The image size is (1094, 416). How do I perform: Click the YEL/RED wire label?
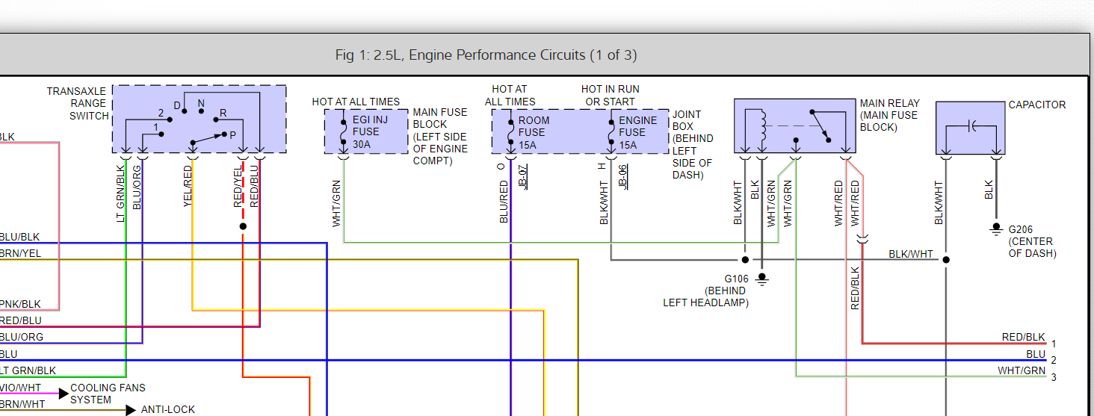[188, 187]
